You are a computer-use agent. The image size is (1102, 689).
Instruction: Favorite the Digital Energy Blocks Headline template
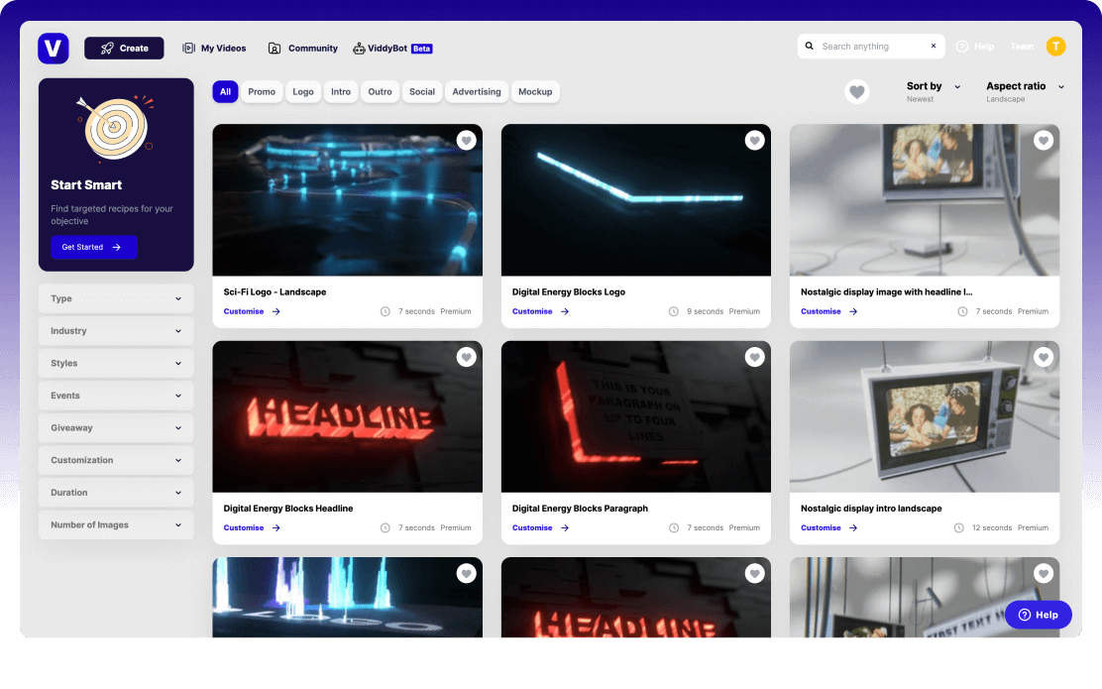(466, 357)
